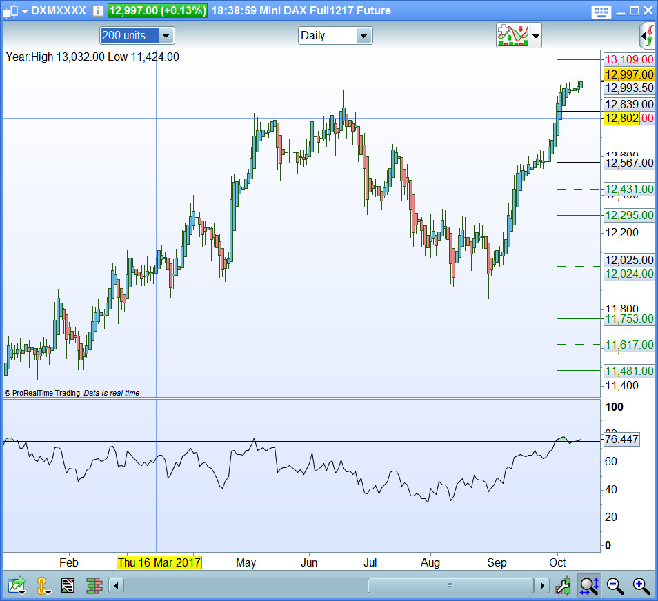Click the red 13,109.00 price label
658x601 pixels.
pyautogui.click(x=629, y=59)
